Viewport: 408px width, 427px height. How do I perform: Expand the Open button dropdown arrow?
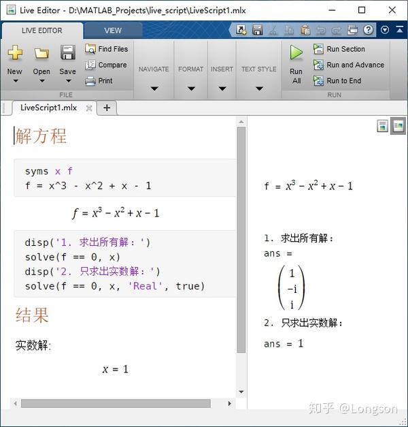pyautogui.click(x=42, y=80)
